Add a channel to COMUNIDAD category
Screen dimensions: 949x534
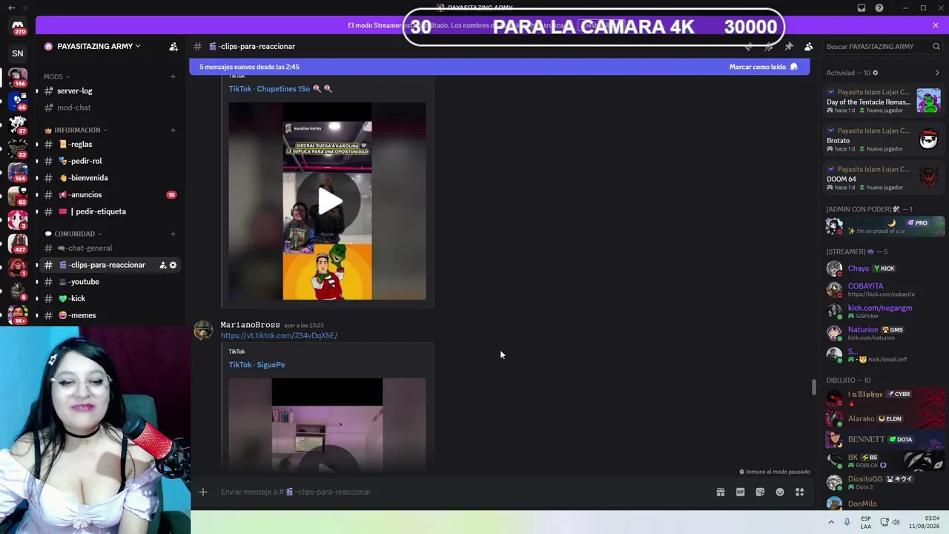[x=173, y=234]
